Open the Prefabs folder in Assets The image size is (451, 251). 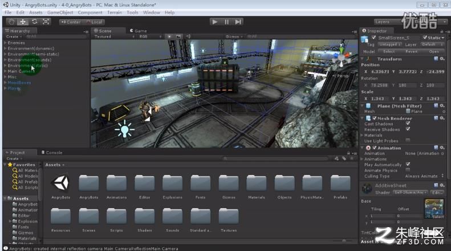340,183
